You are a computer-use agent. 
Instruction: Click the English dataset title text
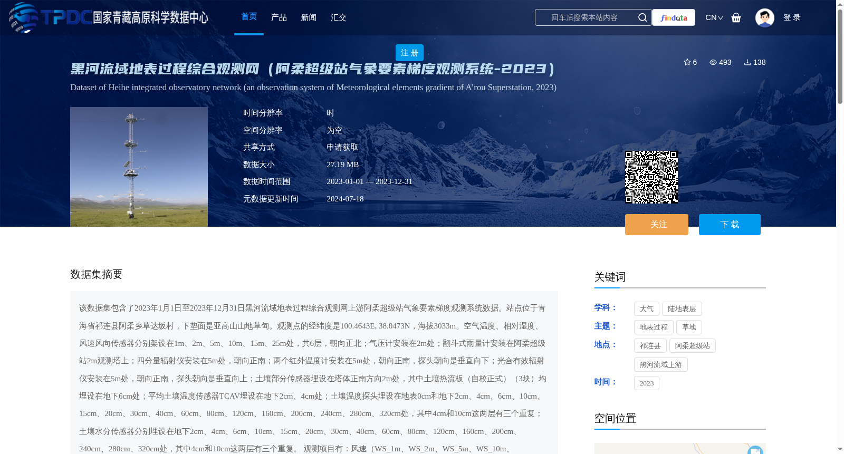[313, 88]
